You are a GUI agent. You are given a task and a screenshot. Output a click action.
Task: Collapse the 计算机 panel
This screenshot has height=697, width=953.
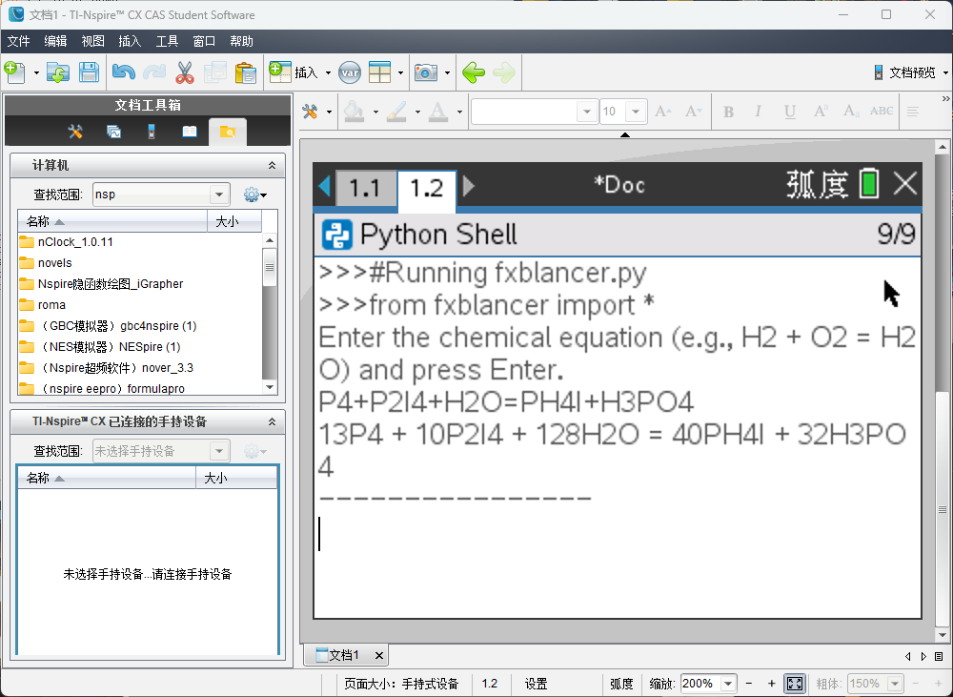coord(272,166)
